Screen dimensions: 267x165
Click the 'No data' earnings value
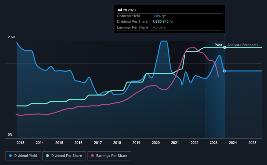click(x=159, y=27)
